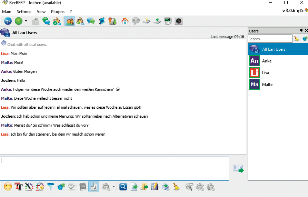The width and height of the screenshot is (308, 197).
Task: Click the blue magnifier search icon
Action: pos(123,187)
